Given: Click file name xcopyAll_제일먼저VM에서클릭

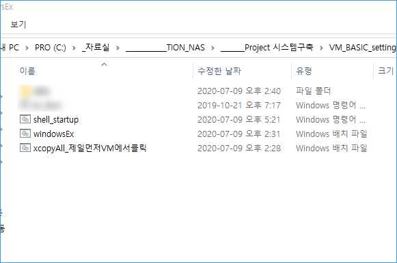Looking at the screenshot, I should (x=90, y=148).
